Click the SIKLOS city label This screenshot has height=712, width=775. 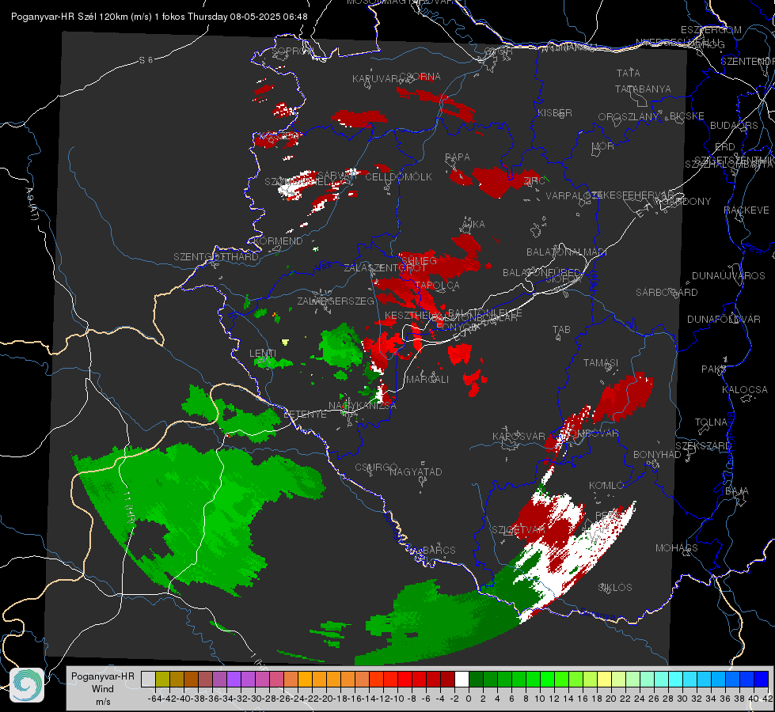click(615, 588)
